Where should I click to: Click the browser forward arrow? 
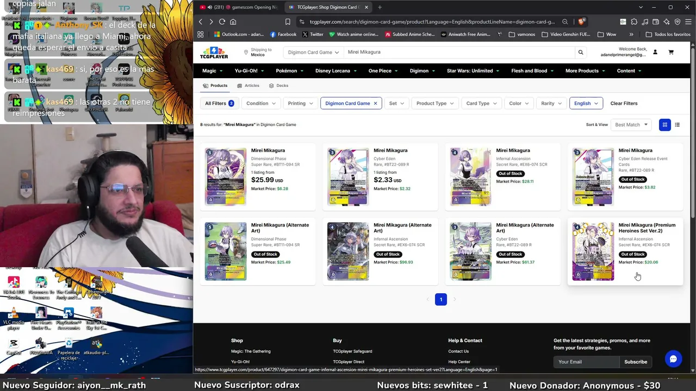[x=211, y=22]
